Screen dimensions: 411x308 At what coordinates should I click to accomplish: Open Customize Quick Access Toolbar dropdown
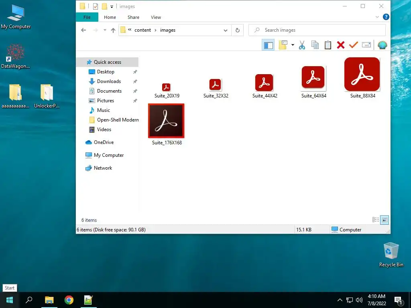pyautogui.click(x=112, y=6)
